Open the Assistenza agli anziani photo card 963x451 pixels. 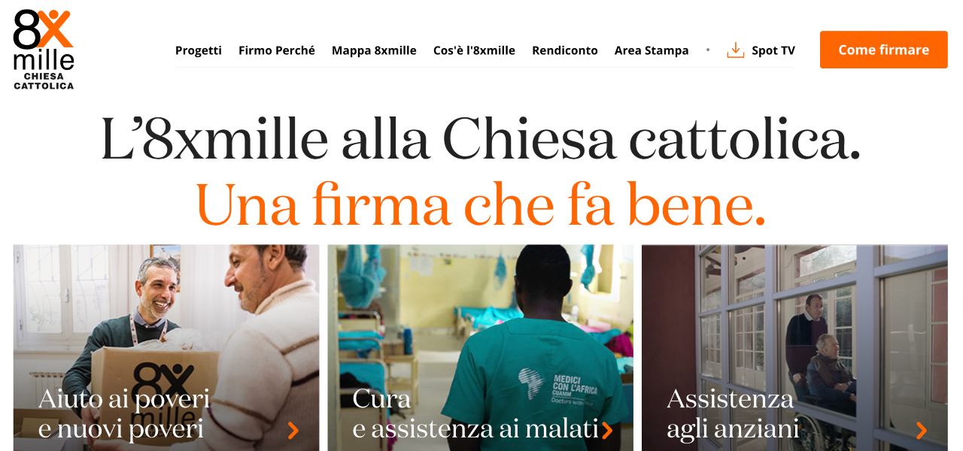794,347
